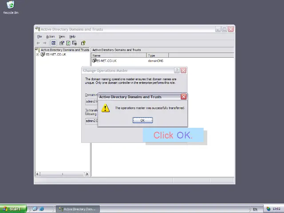284x213 pixels.
Task: Open the Action menu
Action: pyautogui.click(x=50, y=36)
